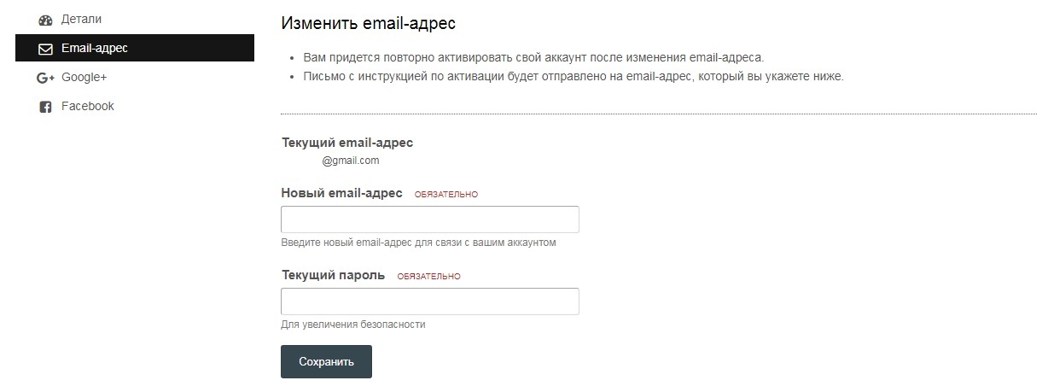Click ОБЯЗАТЕЛЬНО tag next to Новый email-адрес
Image resolution: width=1048 pixels, height=392 pixels.
446,195
